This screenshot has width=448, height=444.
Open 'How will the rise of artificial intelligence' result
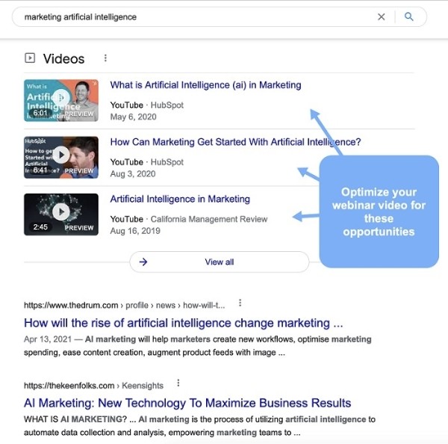pos(183,323)
